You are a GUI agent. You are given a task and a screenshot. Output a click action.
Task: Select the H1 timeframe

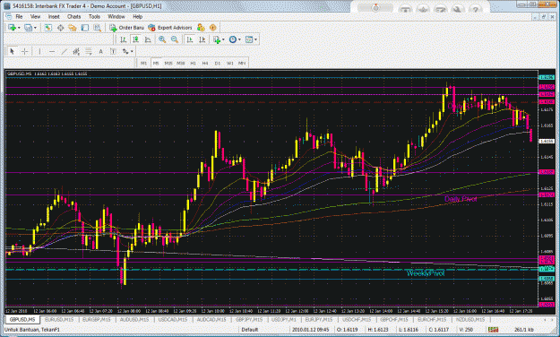[x=193, y=63]
